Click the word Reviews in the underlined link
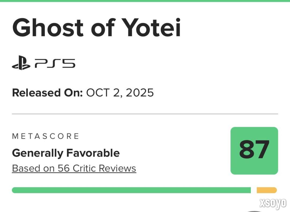The image size is (290, 212). click(117, 168)
